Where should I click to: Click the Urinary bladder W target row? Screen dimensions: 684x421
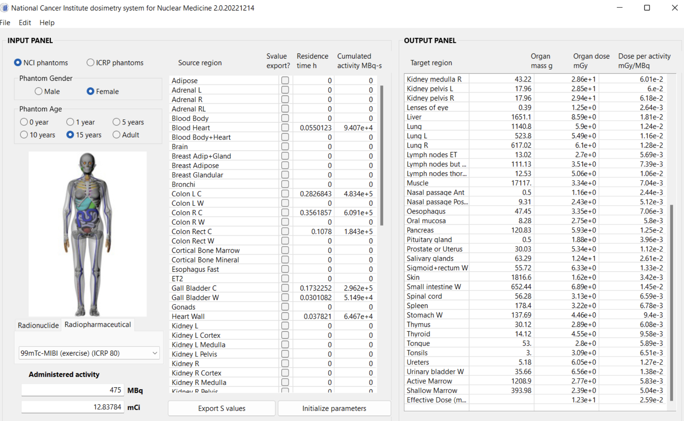(535, 372)
